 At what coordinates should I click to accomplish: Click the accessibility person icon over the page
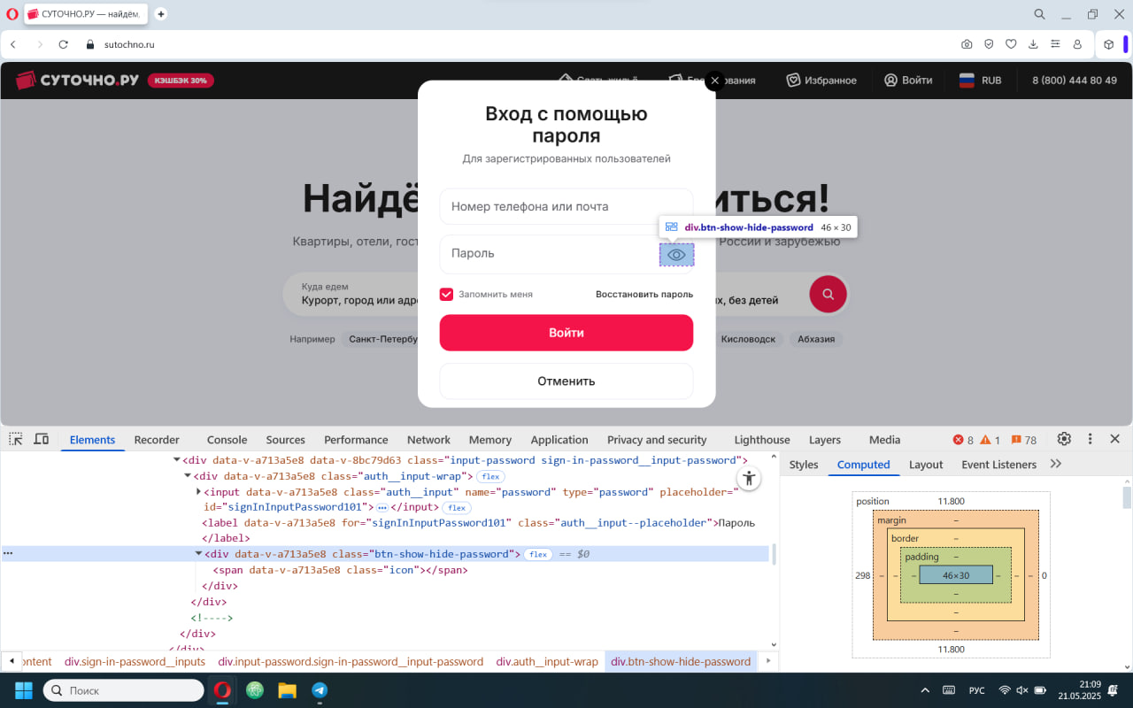(749, 478)
